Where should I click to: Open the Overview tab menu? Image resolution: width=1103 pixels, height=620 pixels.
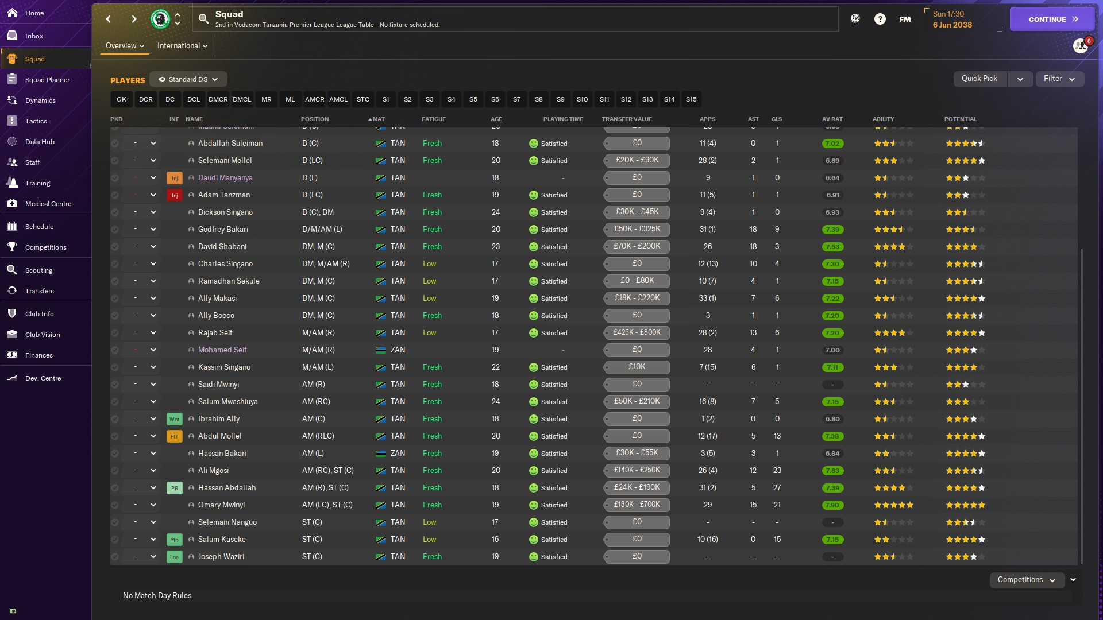coord(124,46)
